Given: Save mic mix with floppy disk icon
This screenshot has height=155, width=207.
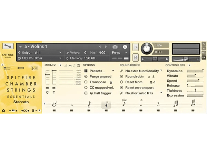Looking at the screenshot, I should pyautogui.click(x=78, y=65).
